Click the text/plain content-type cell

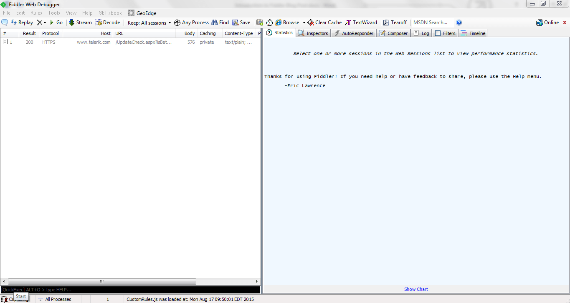pyautogui.click(x=238, y=42)
